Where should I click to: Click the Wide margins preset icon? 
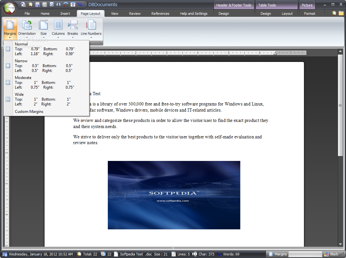click(8, 99)
